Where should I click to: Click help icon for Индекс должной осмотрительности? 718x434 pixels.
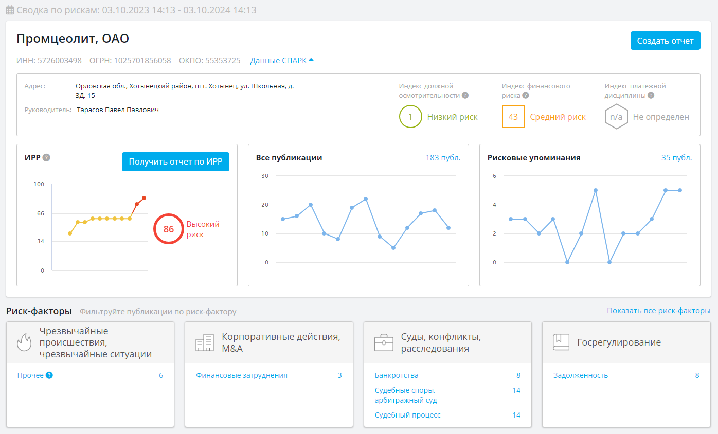(465, 95)
